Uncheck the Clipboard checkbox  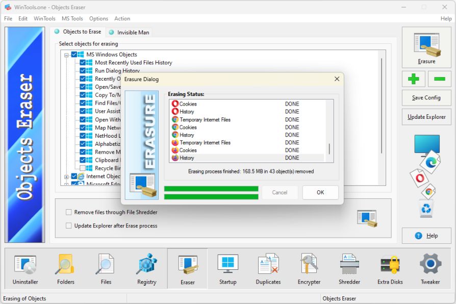83,160
